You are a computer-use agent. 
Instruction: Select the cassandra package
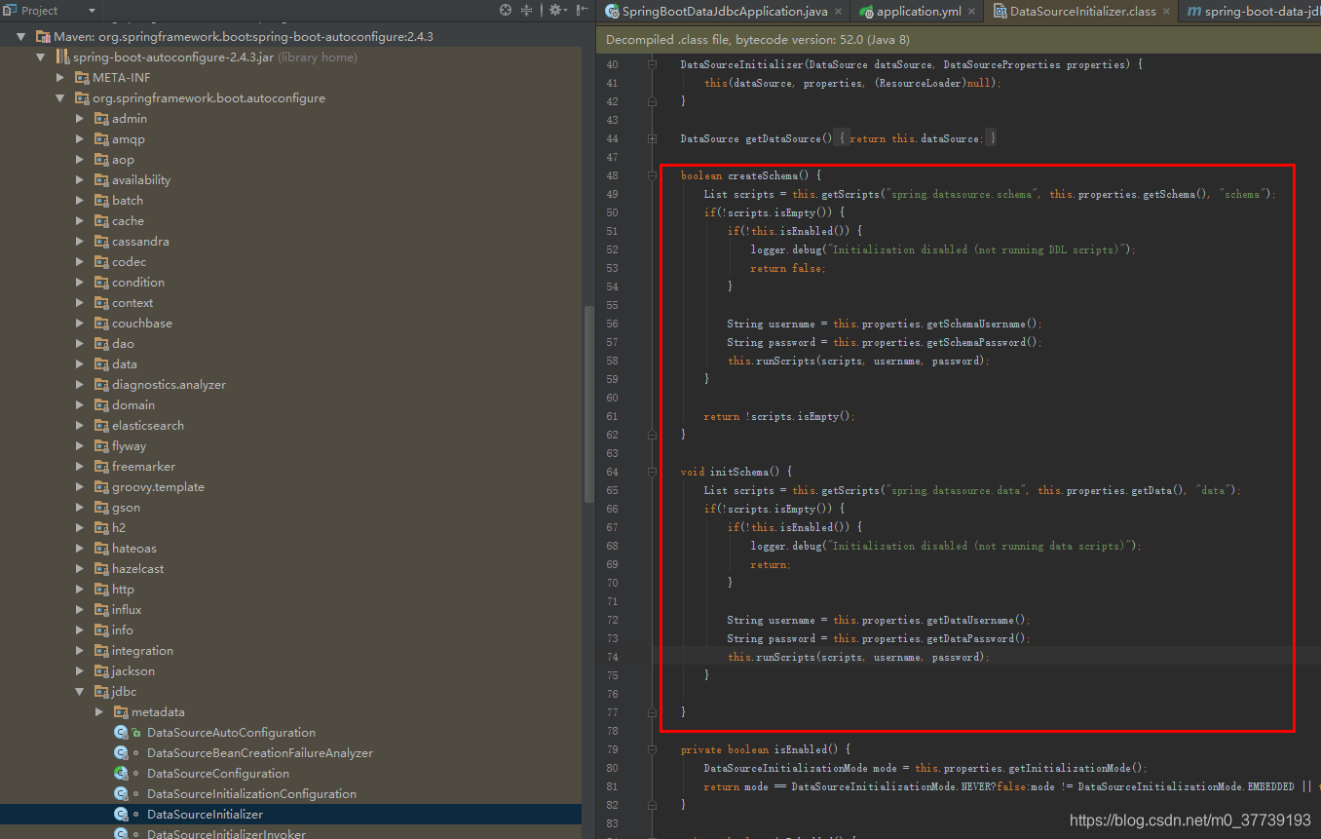click(x=140, y=242)
